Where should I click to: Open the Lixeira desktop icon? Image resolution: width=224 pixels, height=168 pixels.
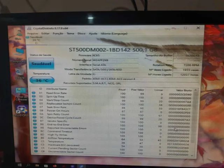tap(20, 73)
